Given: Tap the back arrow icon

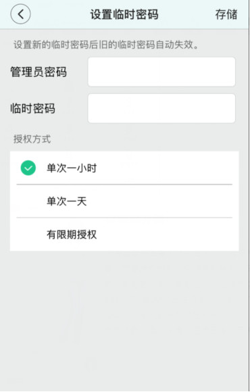Looking at the screenshot, I should pyautogui.click(x=20, y=14).
